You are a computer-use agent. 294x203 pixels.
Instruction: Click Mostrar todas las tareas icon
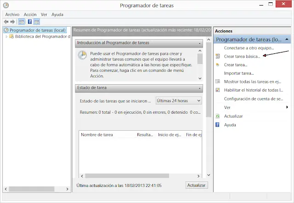[217, 81]
